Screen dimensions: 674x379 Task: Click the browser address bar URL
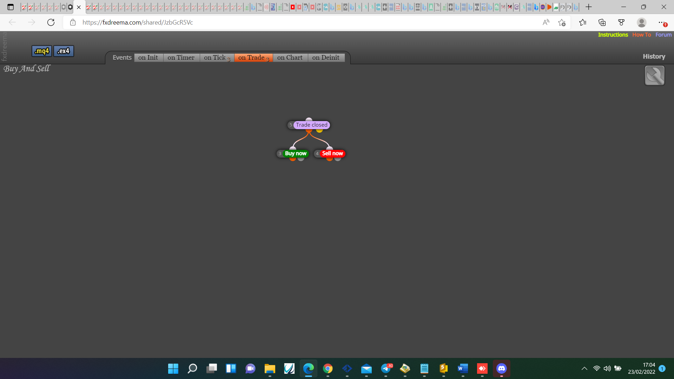click(138, 22)
